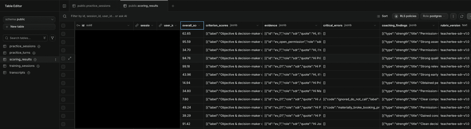Open the transcripts table
The height and width of the screenshot is (129, 471).
click(x=17, y=73)
